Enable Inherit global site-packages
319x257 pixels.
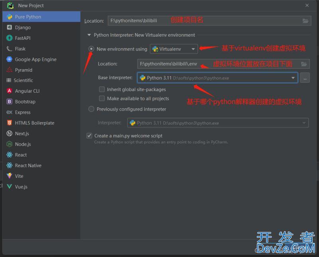pos(102,90)
